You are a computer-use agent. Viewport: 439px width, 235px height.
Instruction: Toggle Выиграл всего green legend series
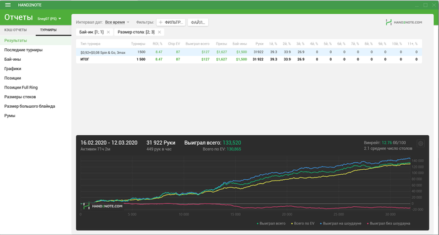point(271,224)
